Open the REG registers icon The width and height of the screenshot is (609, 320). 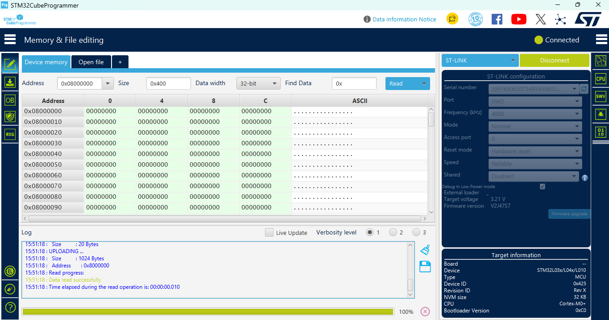(10, 134)
